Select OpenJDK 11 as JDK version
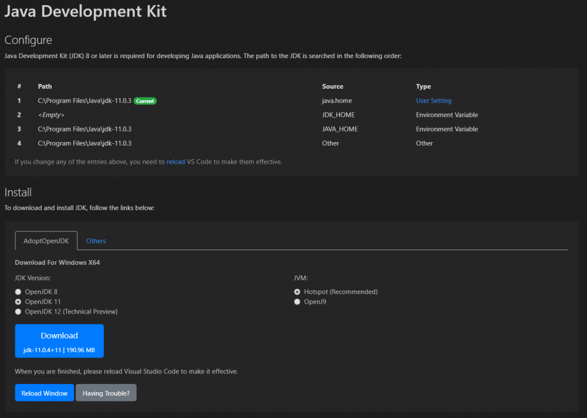The height and width of the screenshot is (418, 587). 18,302
